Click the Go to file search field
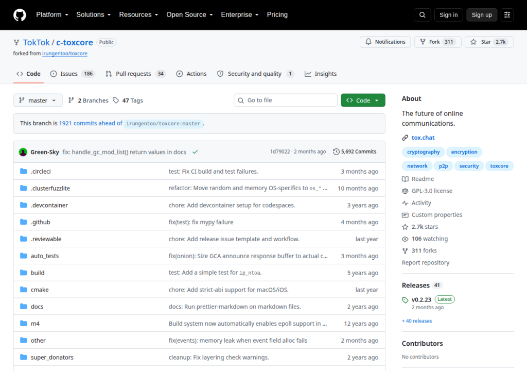Image resolution: width=527 pixels, height=371 pixels. pyautogui.click(x=285, y=100)
